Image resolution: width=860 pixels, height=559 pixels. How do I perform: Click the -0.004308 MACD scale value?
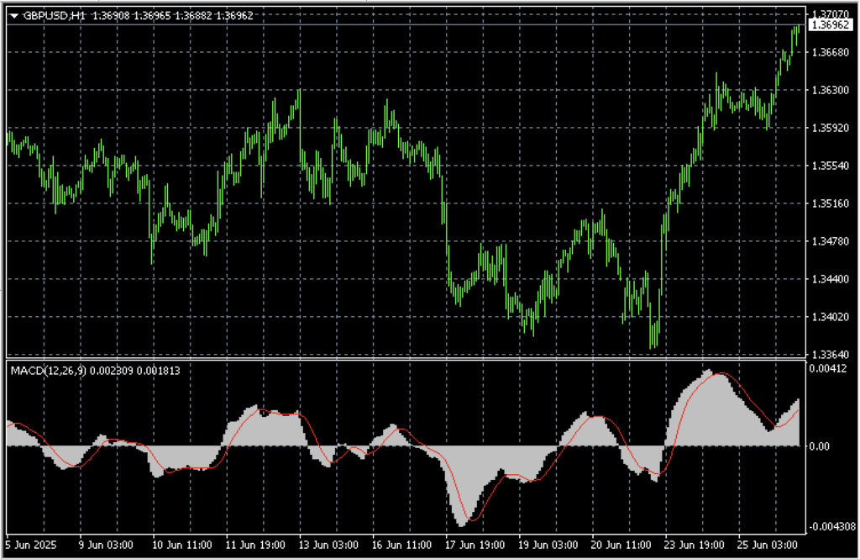tap(830, 526)
